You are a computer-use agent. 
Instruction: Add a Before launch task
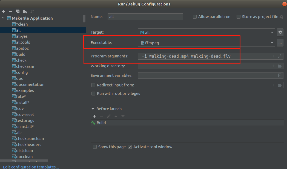[94, 116]
